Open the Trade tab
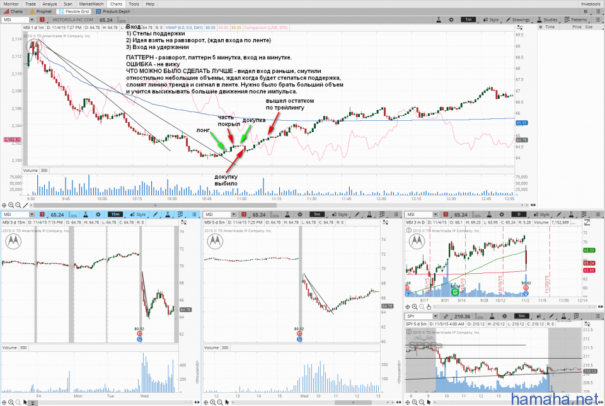Viewport: 605px width, 406px height. (x=30, y=4)
